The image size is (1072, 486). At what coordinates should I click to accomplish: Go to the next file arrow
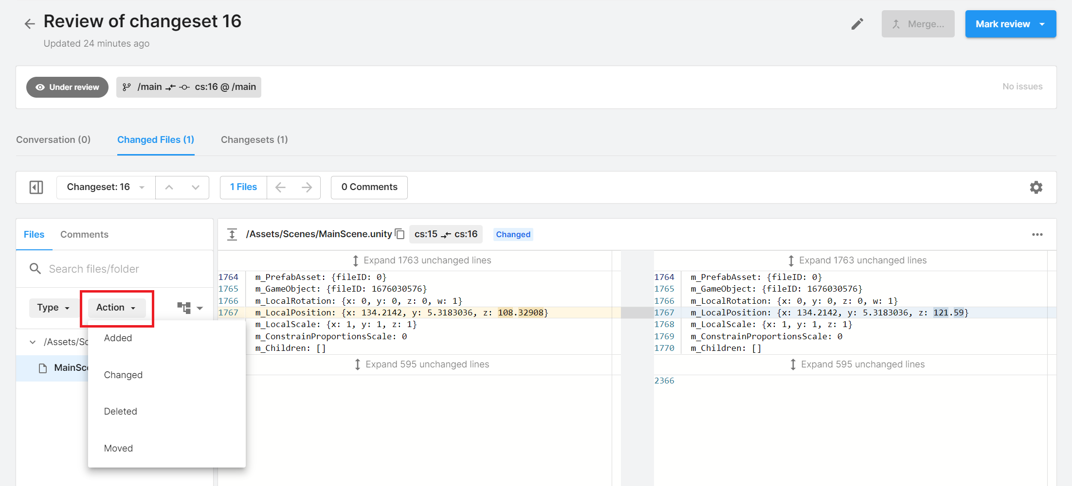click(x=307, y=187)
